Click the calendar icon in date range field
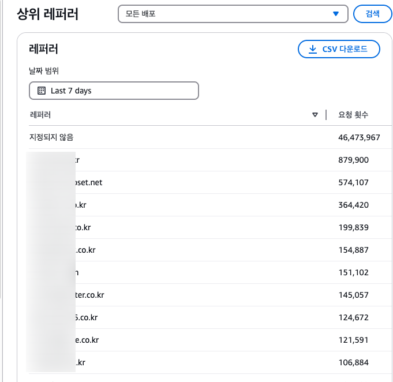 point(42,91)
